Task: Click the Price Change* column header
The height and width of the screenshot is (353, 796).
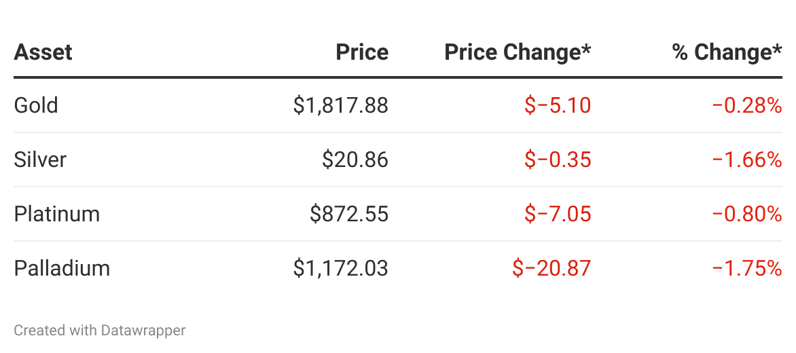Action: (x=518, y=52)
